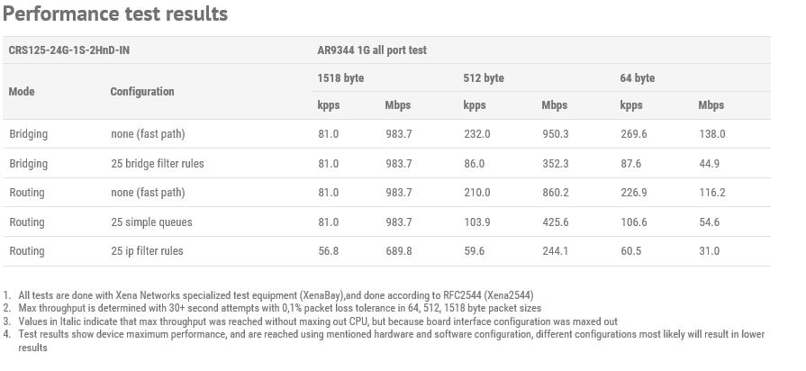The width and height of the screenshot is (806, 371).
Task: Click the Performance test results heading
Action: pyautogui.click(x=115, y=14)
